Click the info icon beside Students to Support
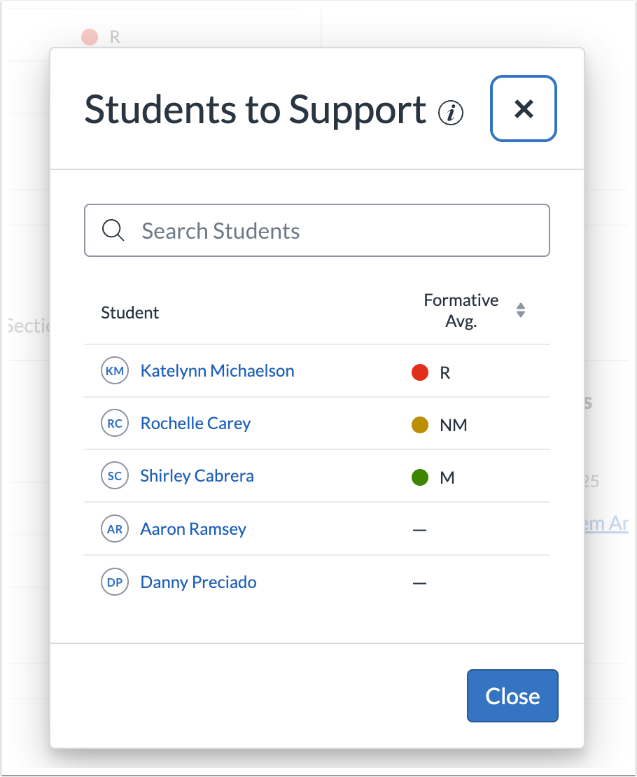Screen dimensions: 637x777 click(x=451, y=112)
